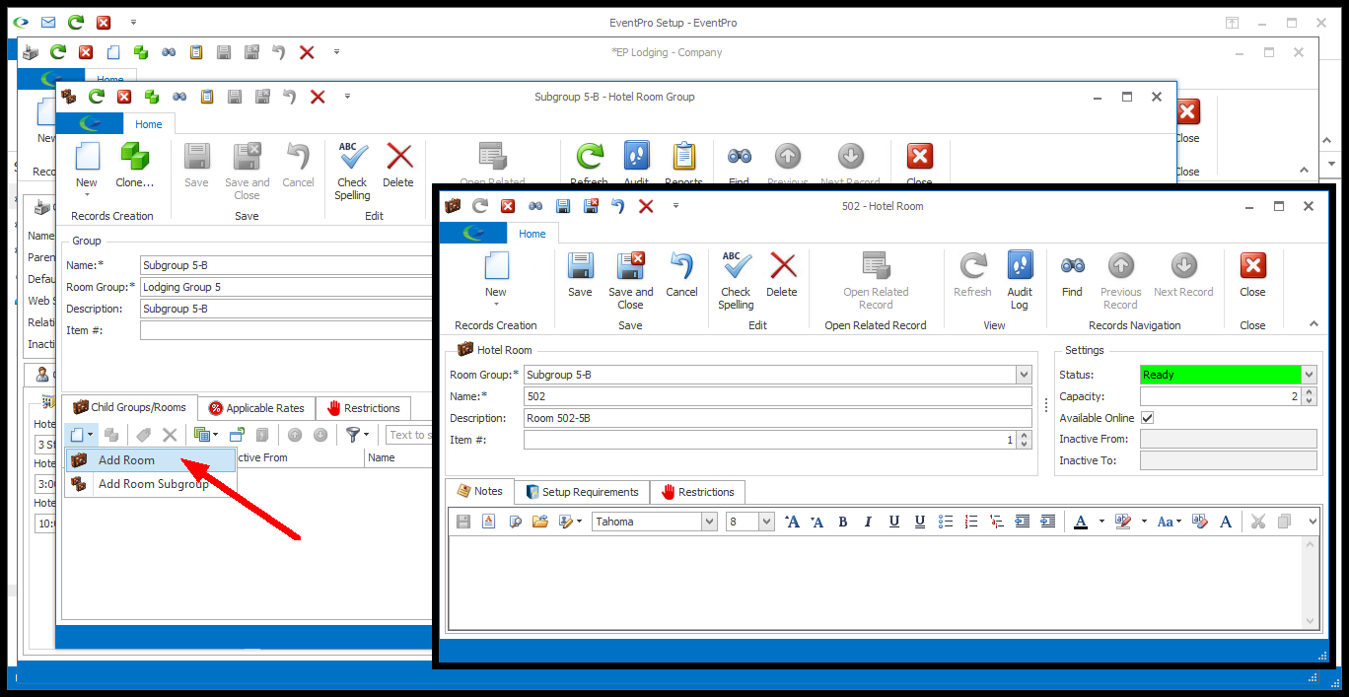This screenshot has width=1349, height=697.
Task: Click the Name column header in child grid
Action: [397, 457]
